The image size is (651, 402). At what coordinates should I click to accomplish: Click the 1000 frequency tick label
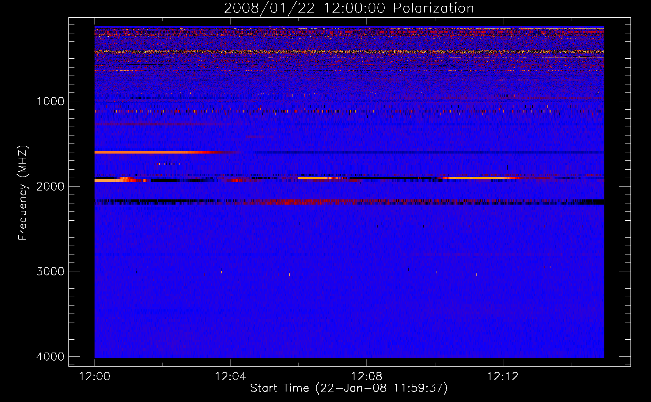click(x=50, y=101)
